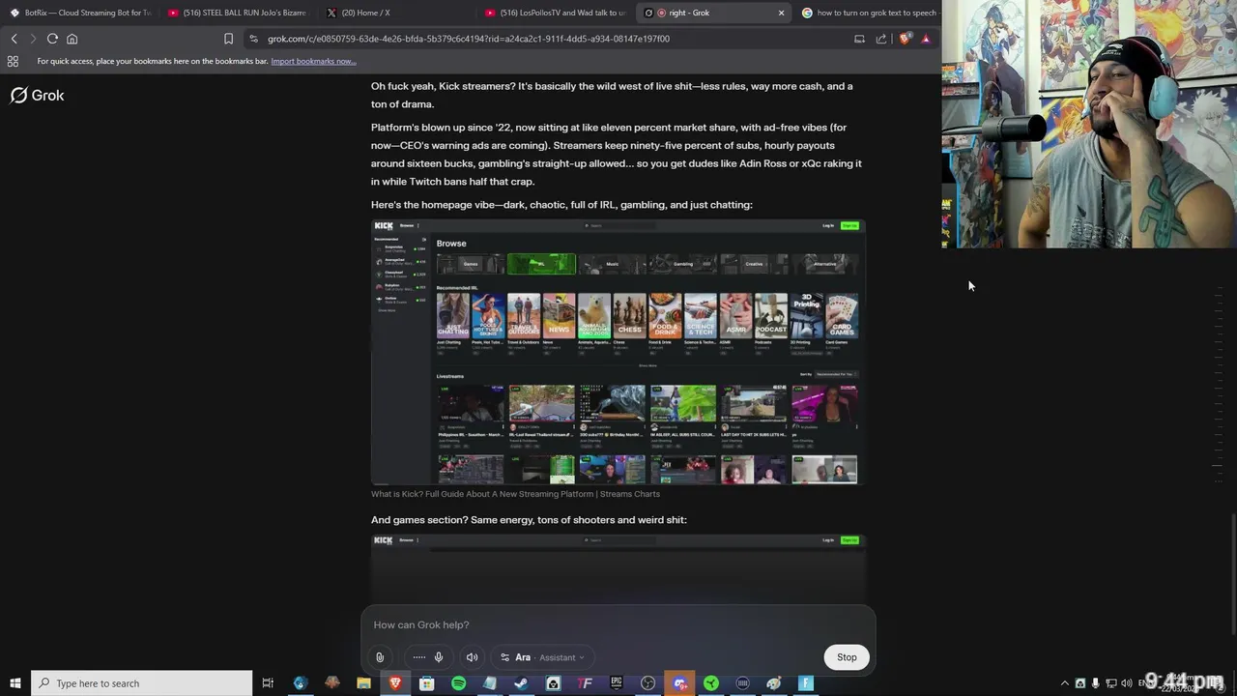Screen dimensions: 1237x696
Task: Click 'Here's the homepage vibe' sentence
Action: click(x=561, y=205)
